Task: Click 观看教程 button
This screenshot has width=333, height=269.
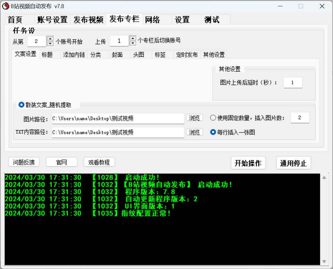Action: click(x=99, y=162)
